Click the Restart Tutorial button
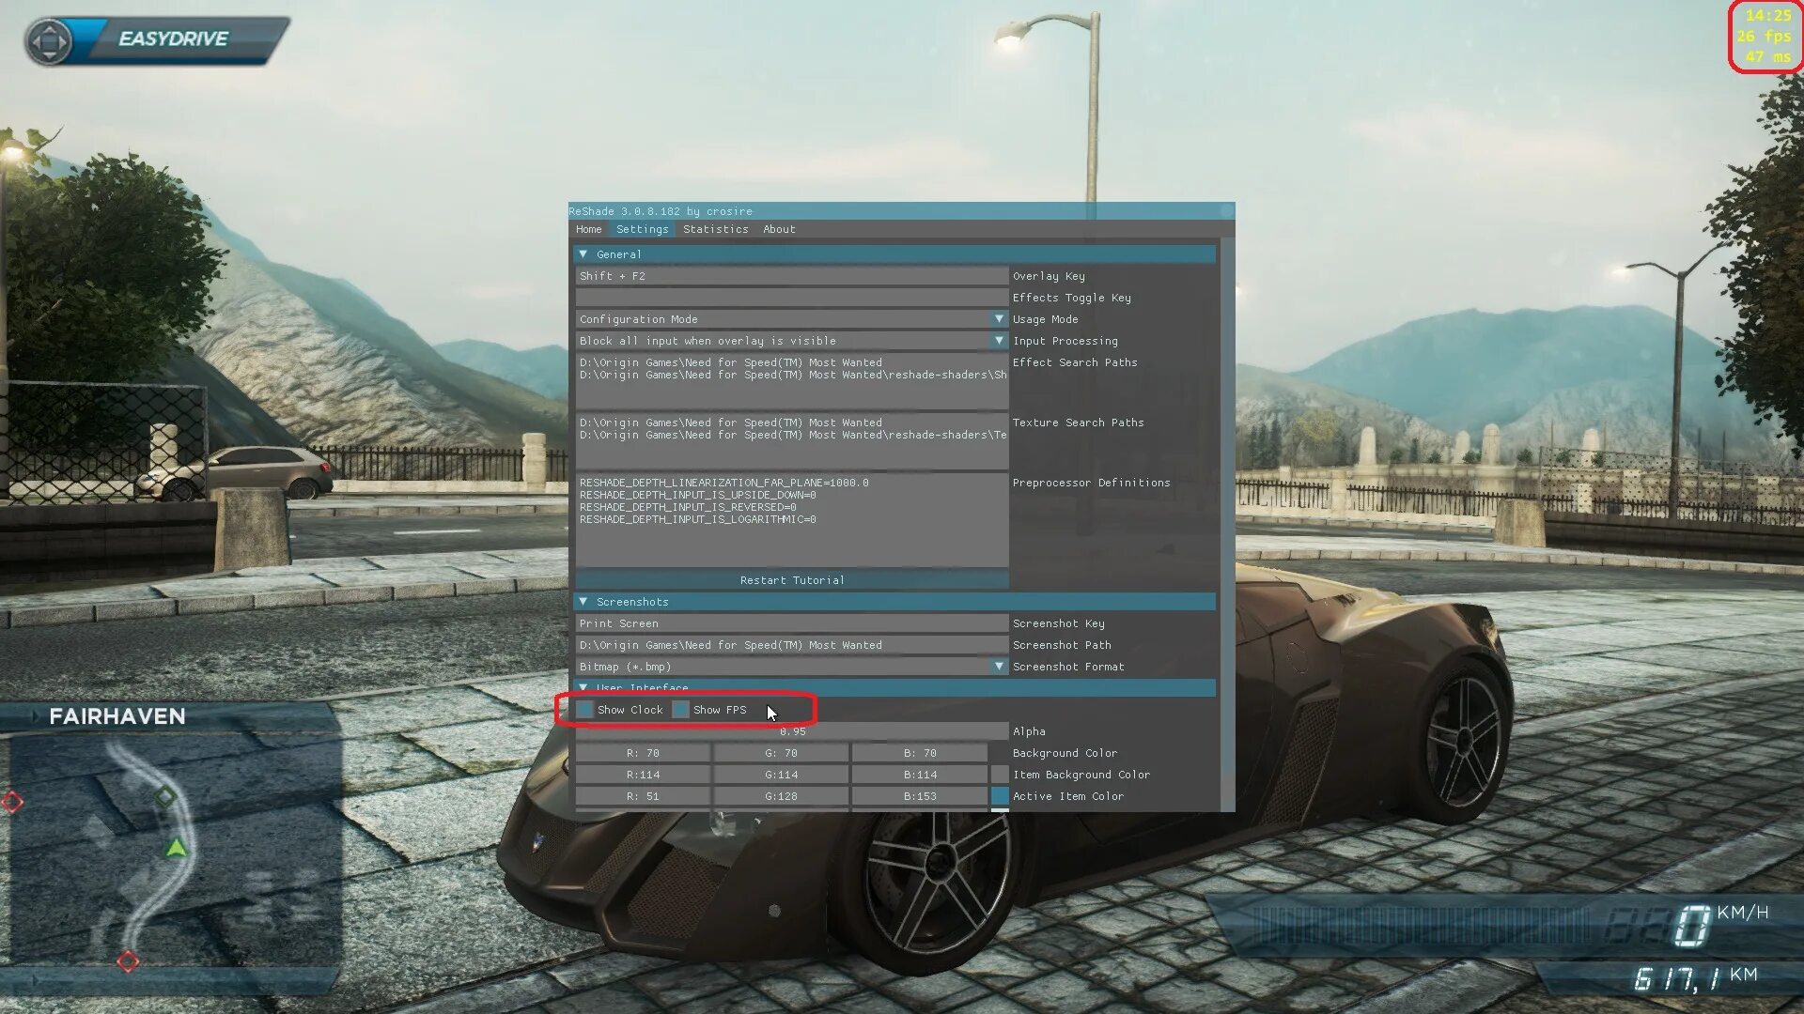This screenshot has width=1804, height=1014. pyautogui.click(x=792, y=579)
